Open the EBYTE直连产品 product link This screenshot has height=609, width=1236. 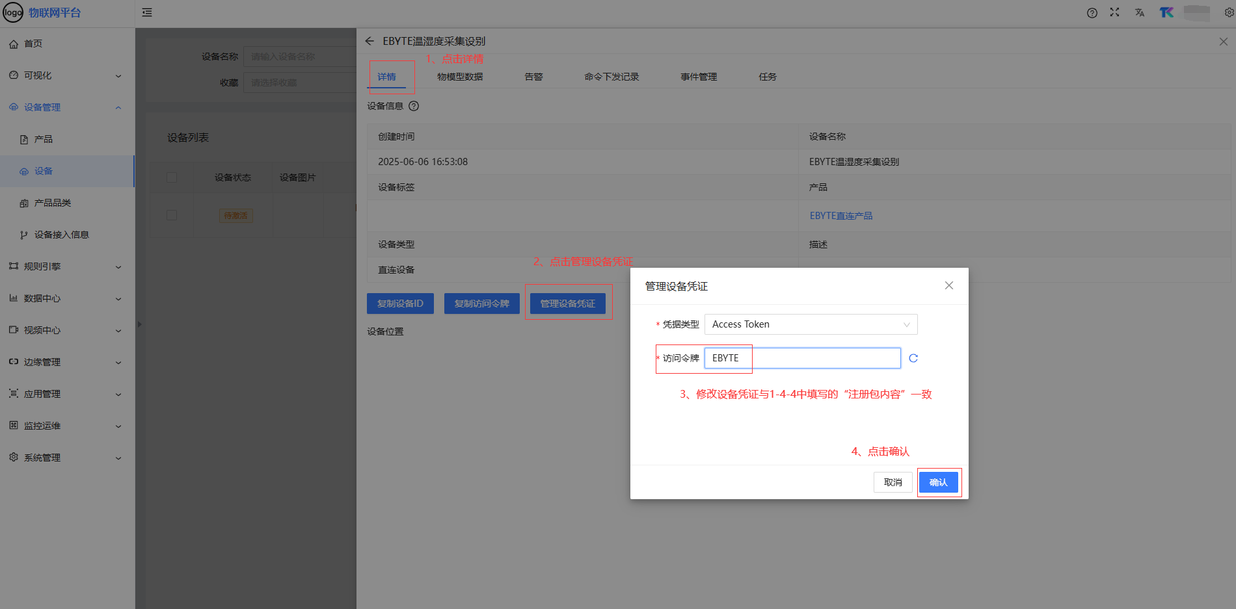coord(841,216)
